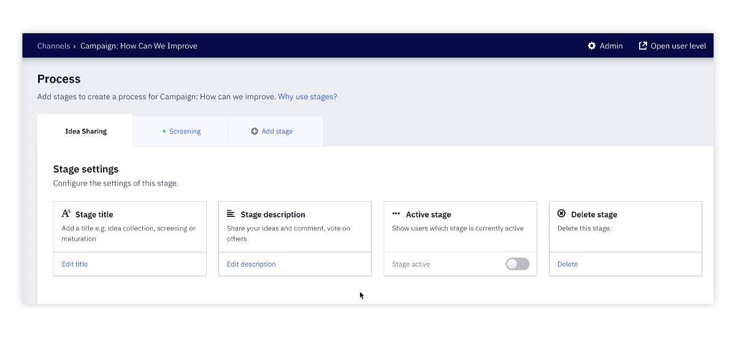
Task: Click 'Add stages to create a process' text
Action: pos(156,97)
